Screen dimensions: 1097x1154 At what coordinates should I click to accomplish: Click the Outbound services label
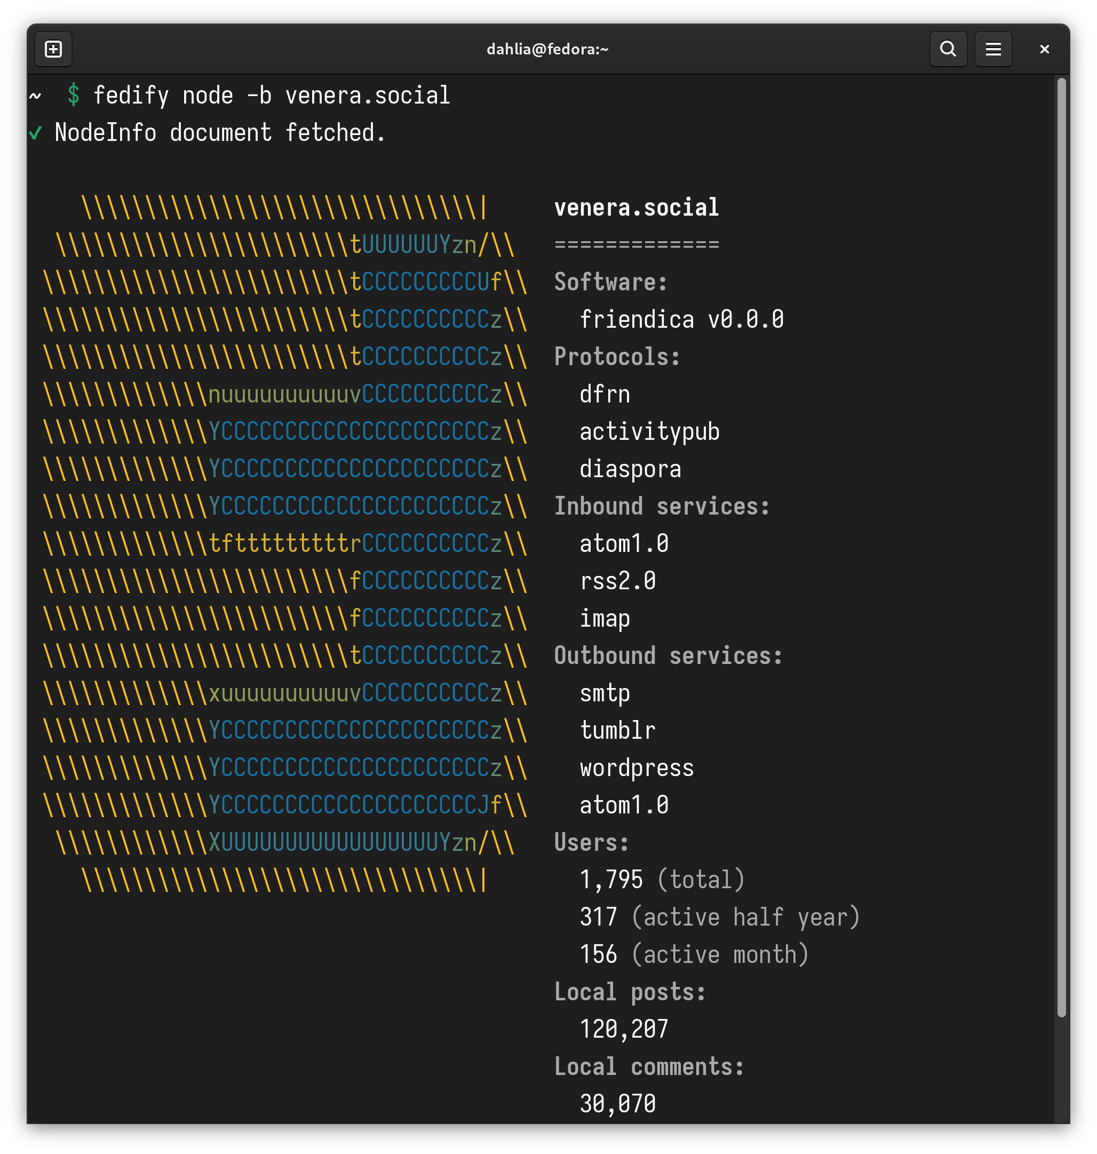click(668, 655)
